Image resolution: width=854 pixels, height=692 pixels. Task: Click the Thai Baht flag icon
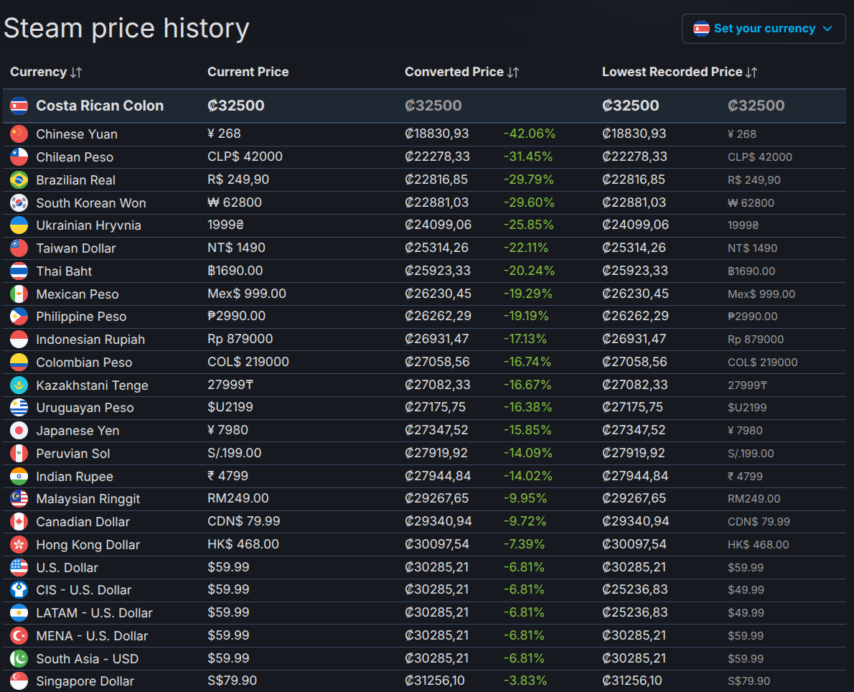(x=19, y=271)
